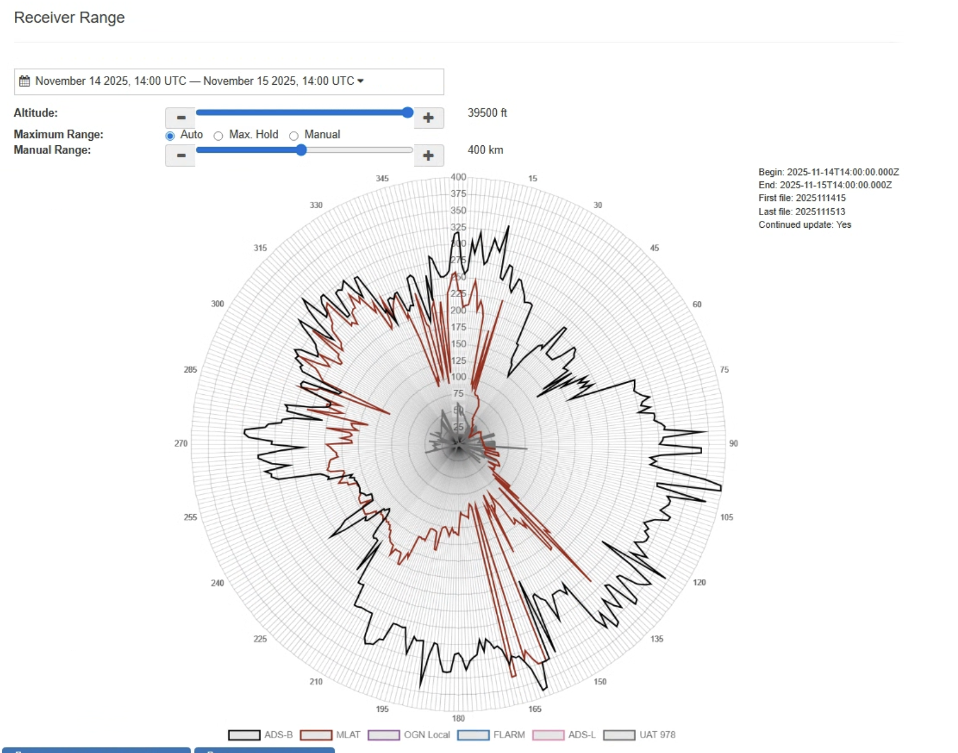Click the Altitude slider handle

pyautogui.click(x=407, y=113)
